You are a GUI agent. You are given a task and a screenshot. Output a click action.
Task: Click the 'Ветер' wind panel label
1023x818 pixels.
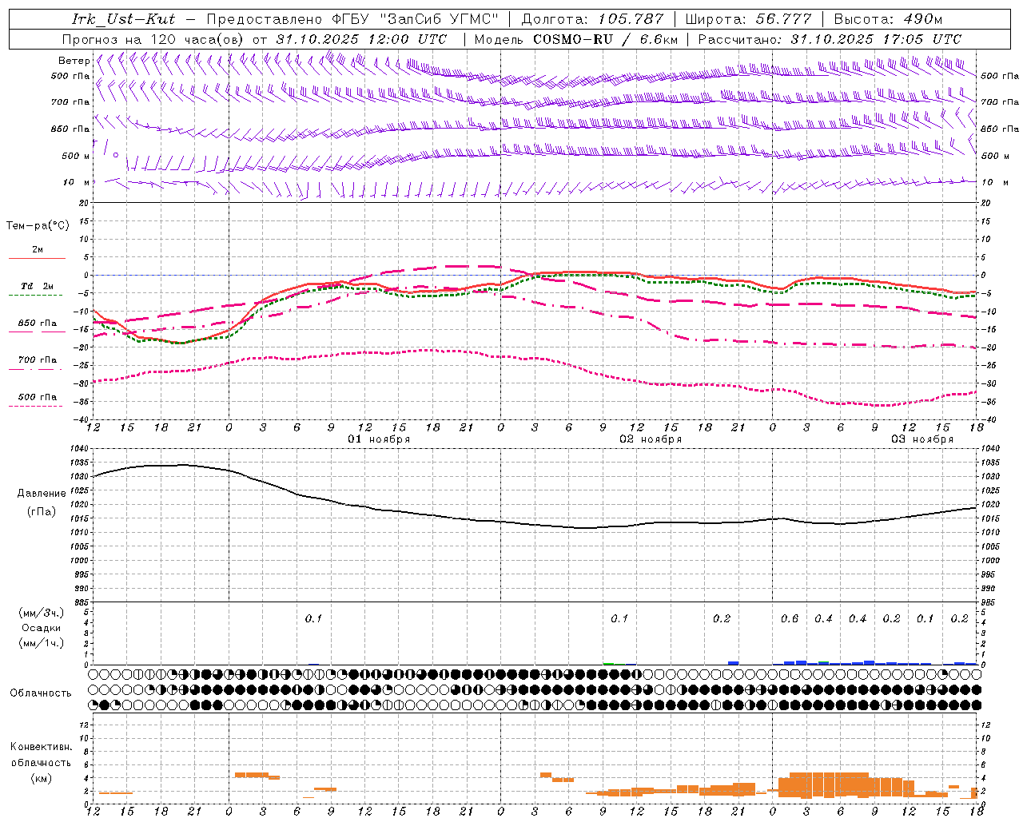click(x=74, y=61)
